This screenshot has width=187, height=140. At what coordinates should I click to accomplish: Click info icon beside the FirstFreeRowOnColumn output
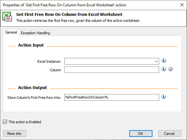point(164,97)
